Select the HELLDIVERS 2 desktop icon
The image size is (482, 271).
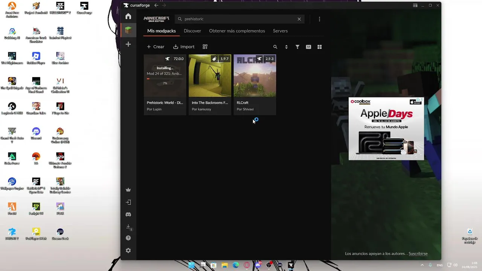[60, 8]
